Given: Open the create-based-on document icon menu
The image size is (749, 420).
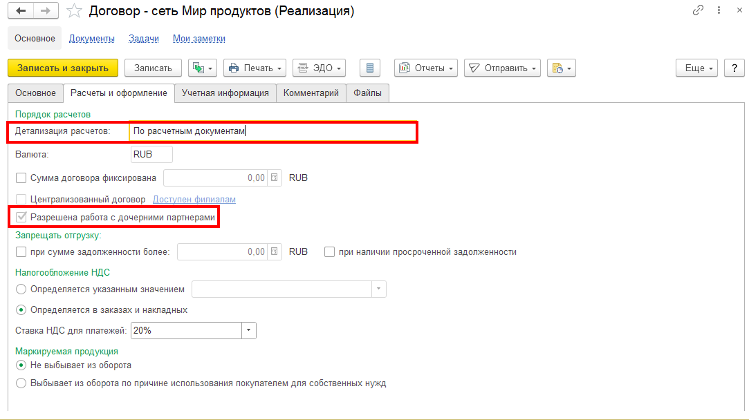Looking at the screenshot, I should point(202,68).
